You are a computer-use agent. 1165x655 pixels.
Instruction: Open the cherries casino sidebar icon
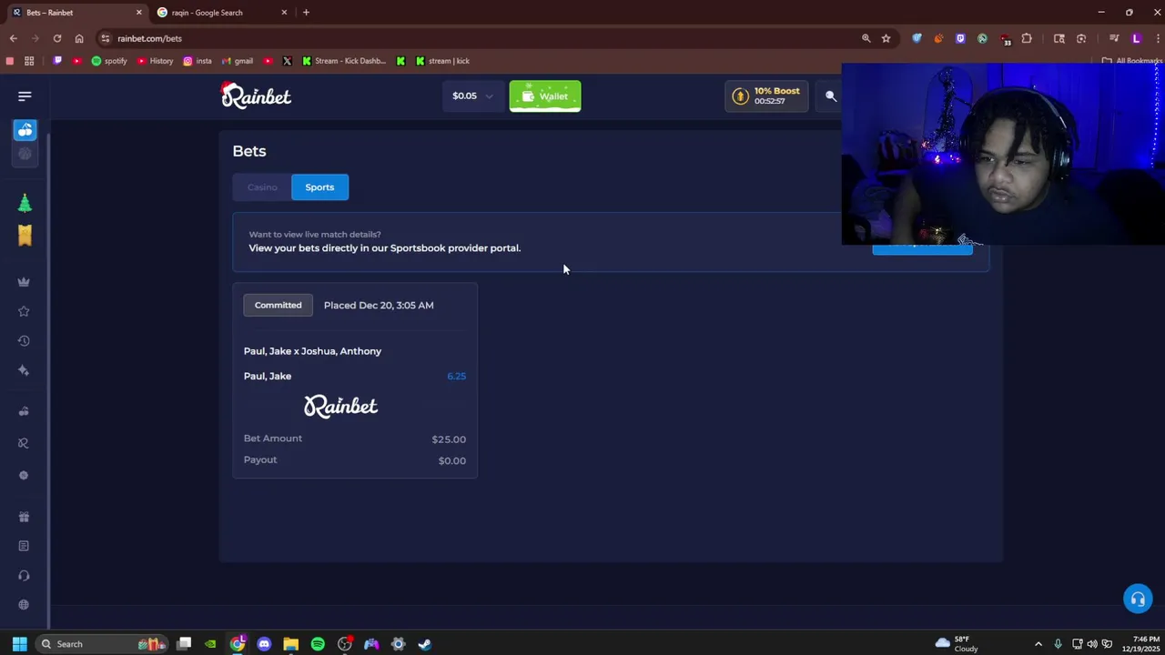tap(25, 130)
